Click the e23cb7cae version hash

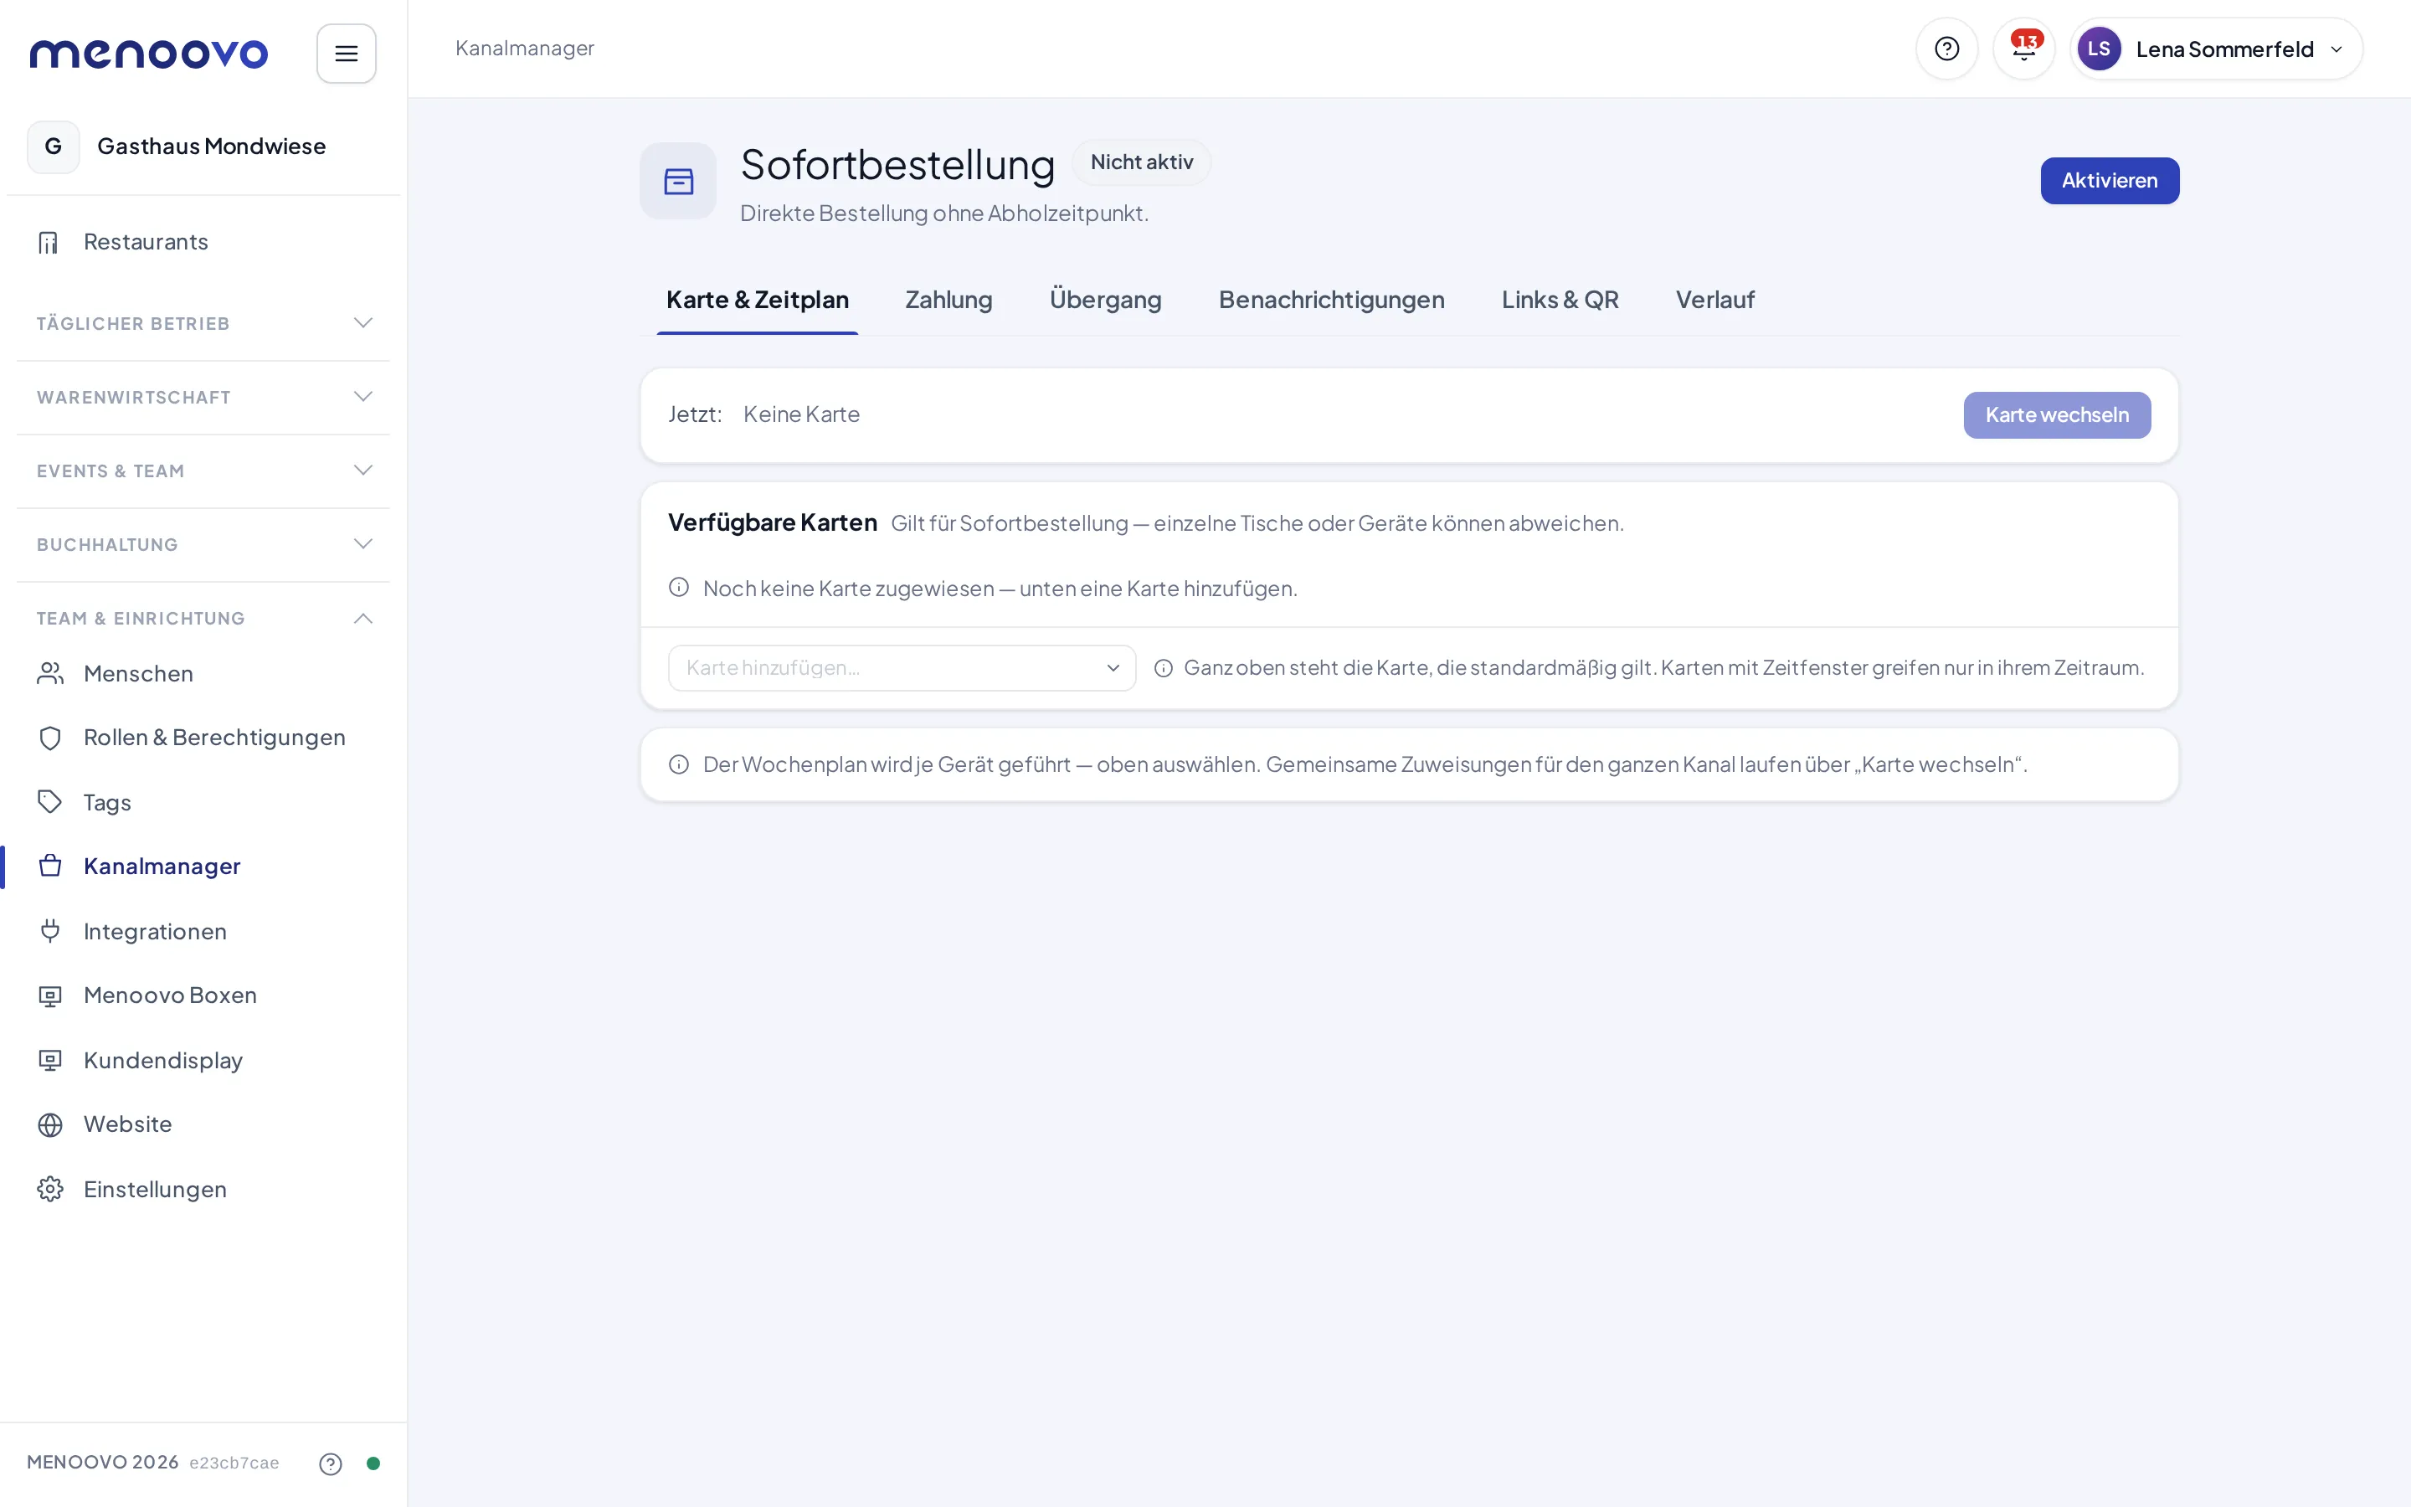pyautogui.click(x=234, y=1463)
